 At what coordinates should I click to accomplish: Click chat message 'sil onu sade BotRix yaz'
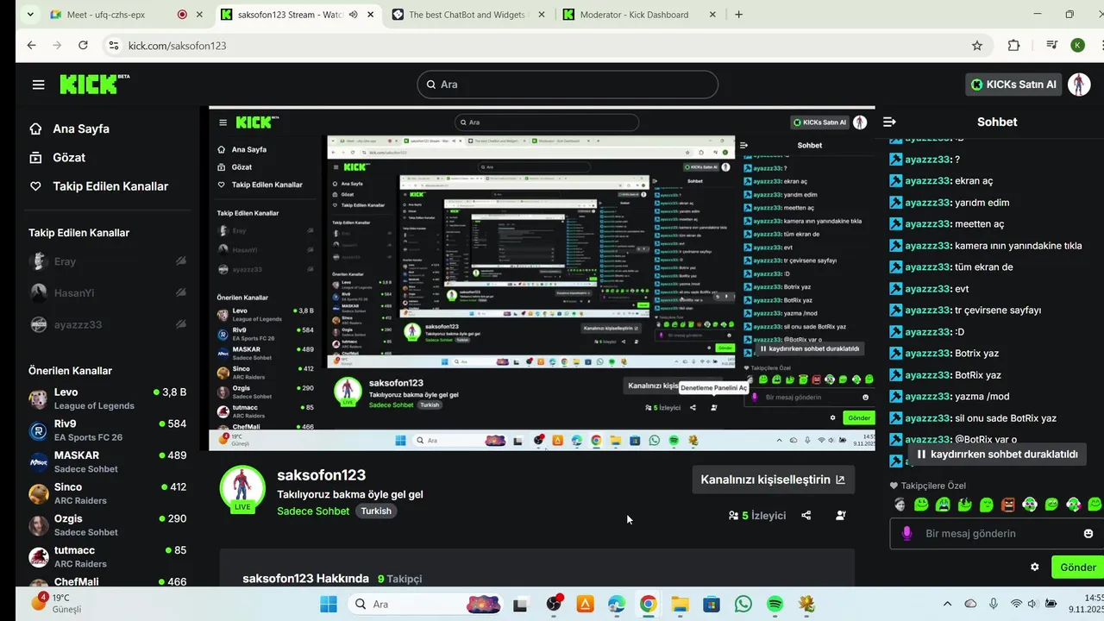point(1006,418)
